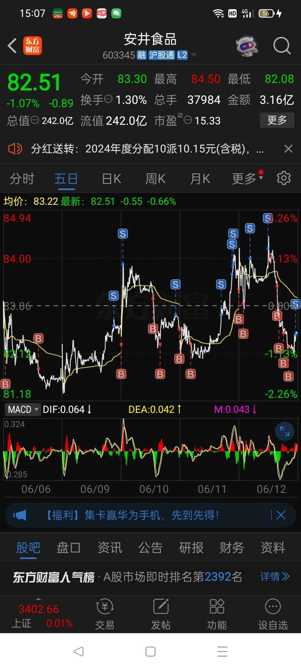The width and height of the screenshot is (301, 670).
Task: Open 详情 ranking details link
Action: (x=275, y=577)
